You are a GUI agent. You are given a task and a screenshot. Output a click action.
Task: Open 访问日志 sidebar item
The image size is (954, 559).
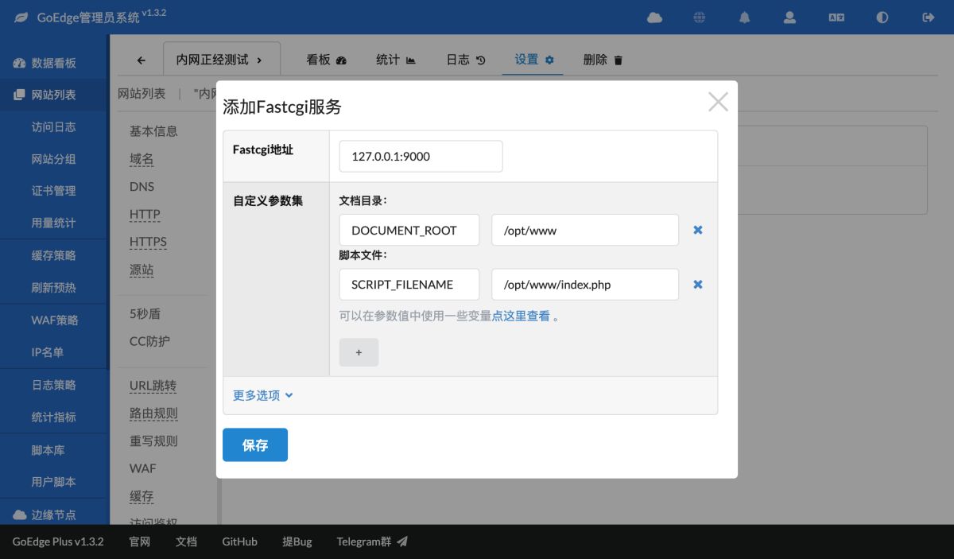54,126
